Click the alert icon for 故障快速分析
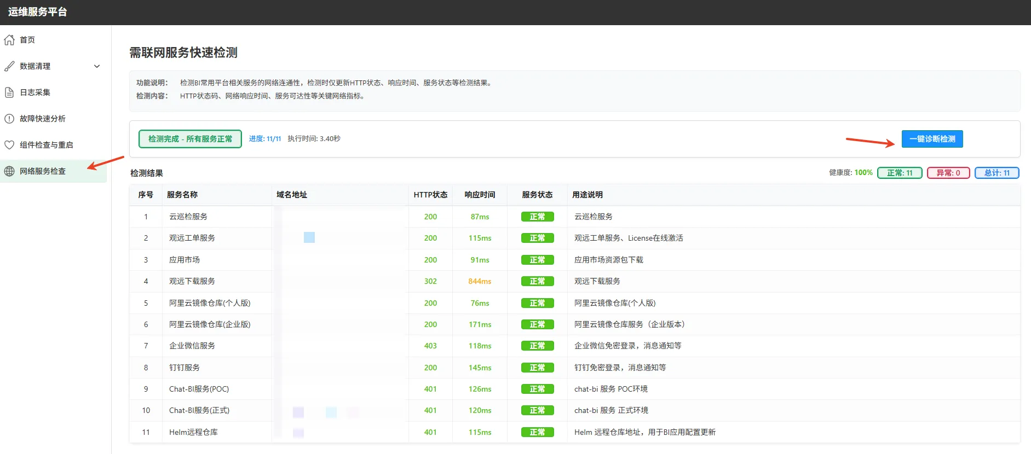The width and height of the screenshot is (1031, 454). tap(9, 119)
